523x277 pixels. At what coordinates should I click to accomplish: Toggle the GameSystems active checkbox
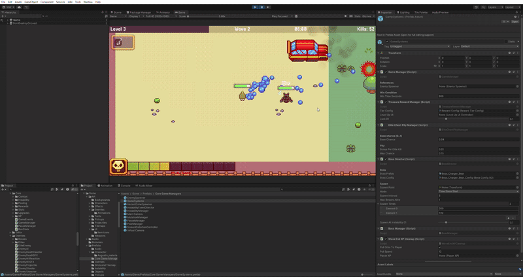pyautogui.click(x=386, y=41)
